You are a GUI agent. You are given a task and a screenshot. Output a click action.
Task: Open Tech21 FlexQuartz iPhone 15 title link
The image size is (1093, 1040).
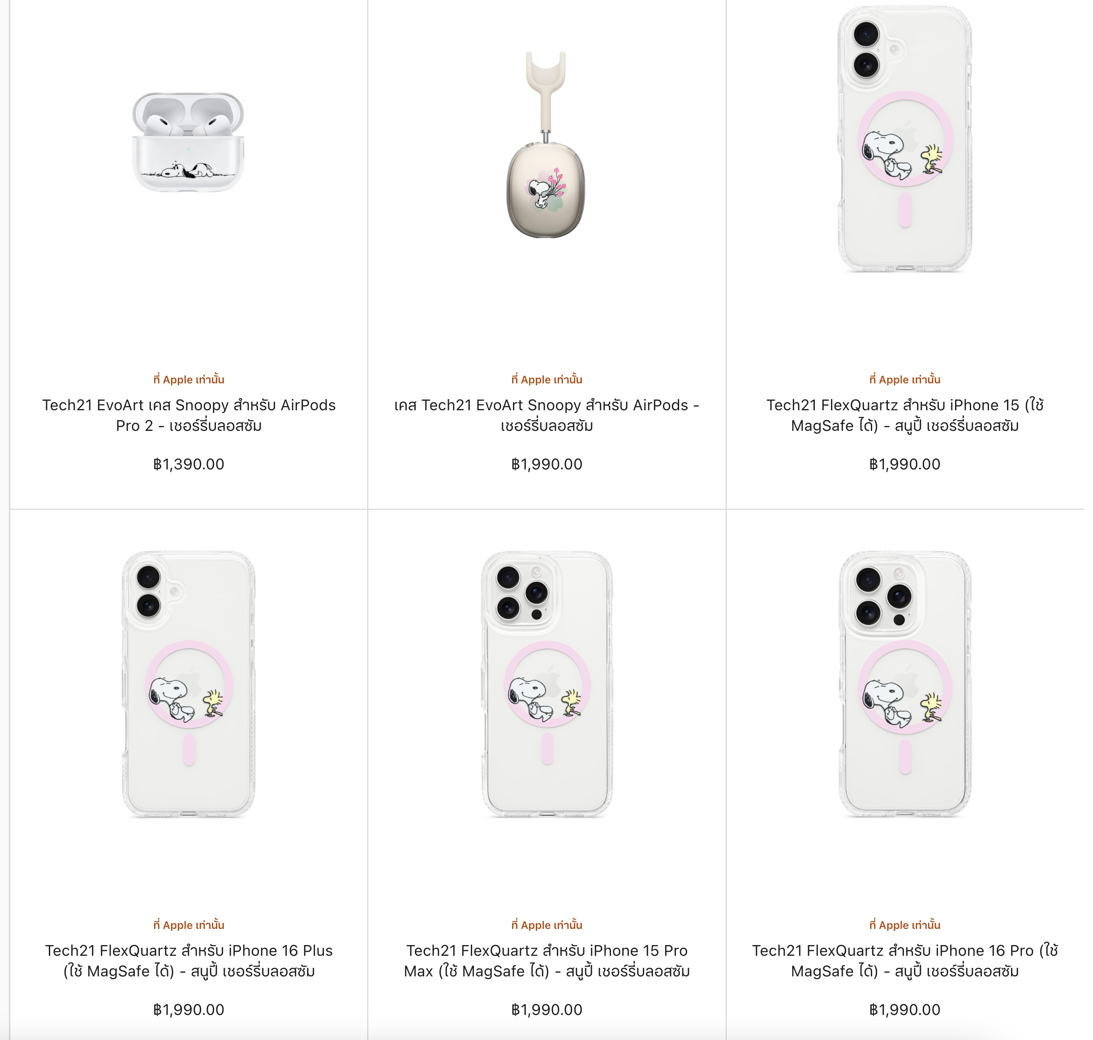904,415
